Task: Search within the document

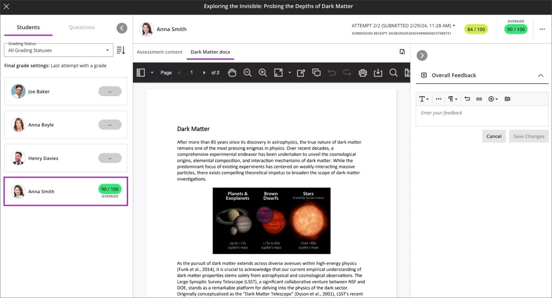Action: pyautogui.click(x=393, y=73)
